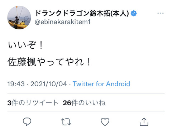
Task: Click the bold number 3 retweet count
Action: (x=9, y=103)
